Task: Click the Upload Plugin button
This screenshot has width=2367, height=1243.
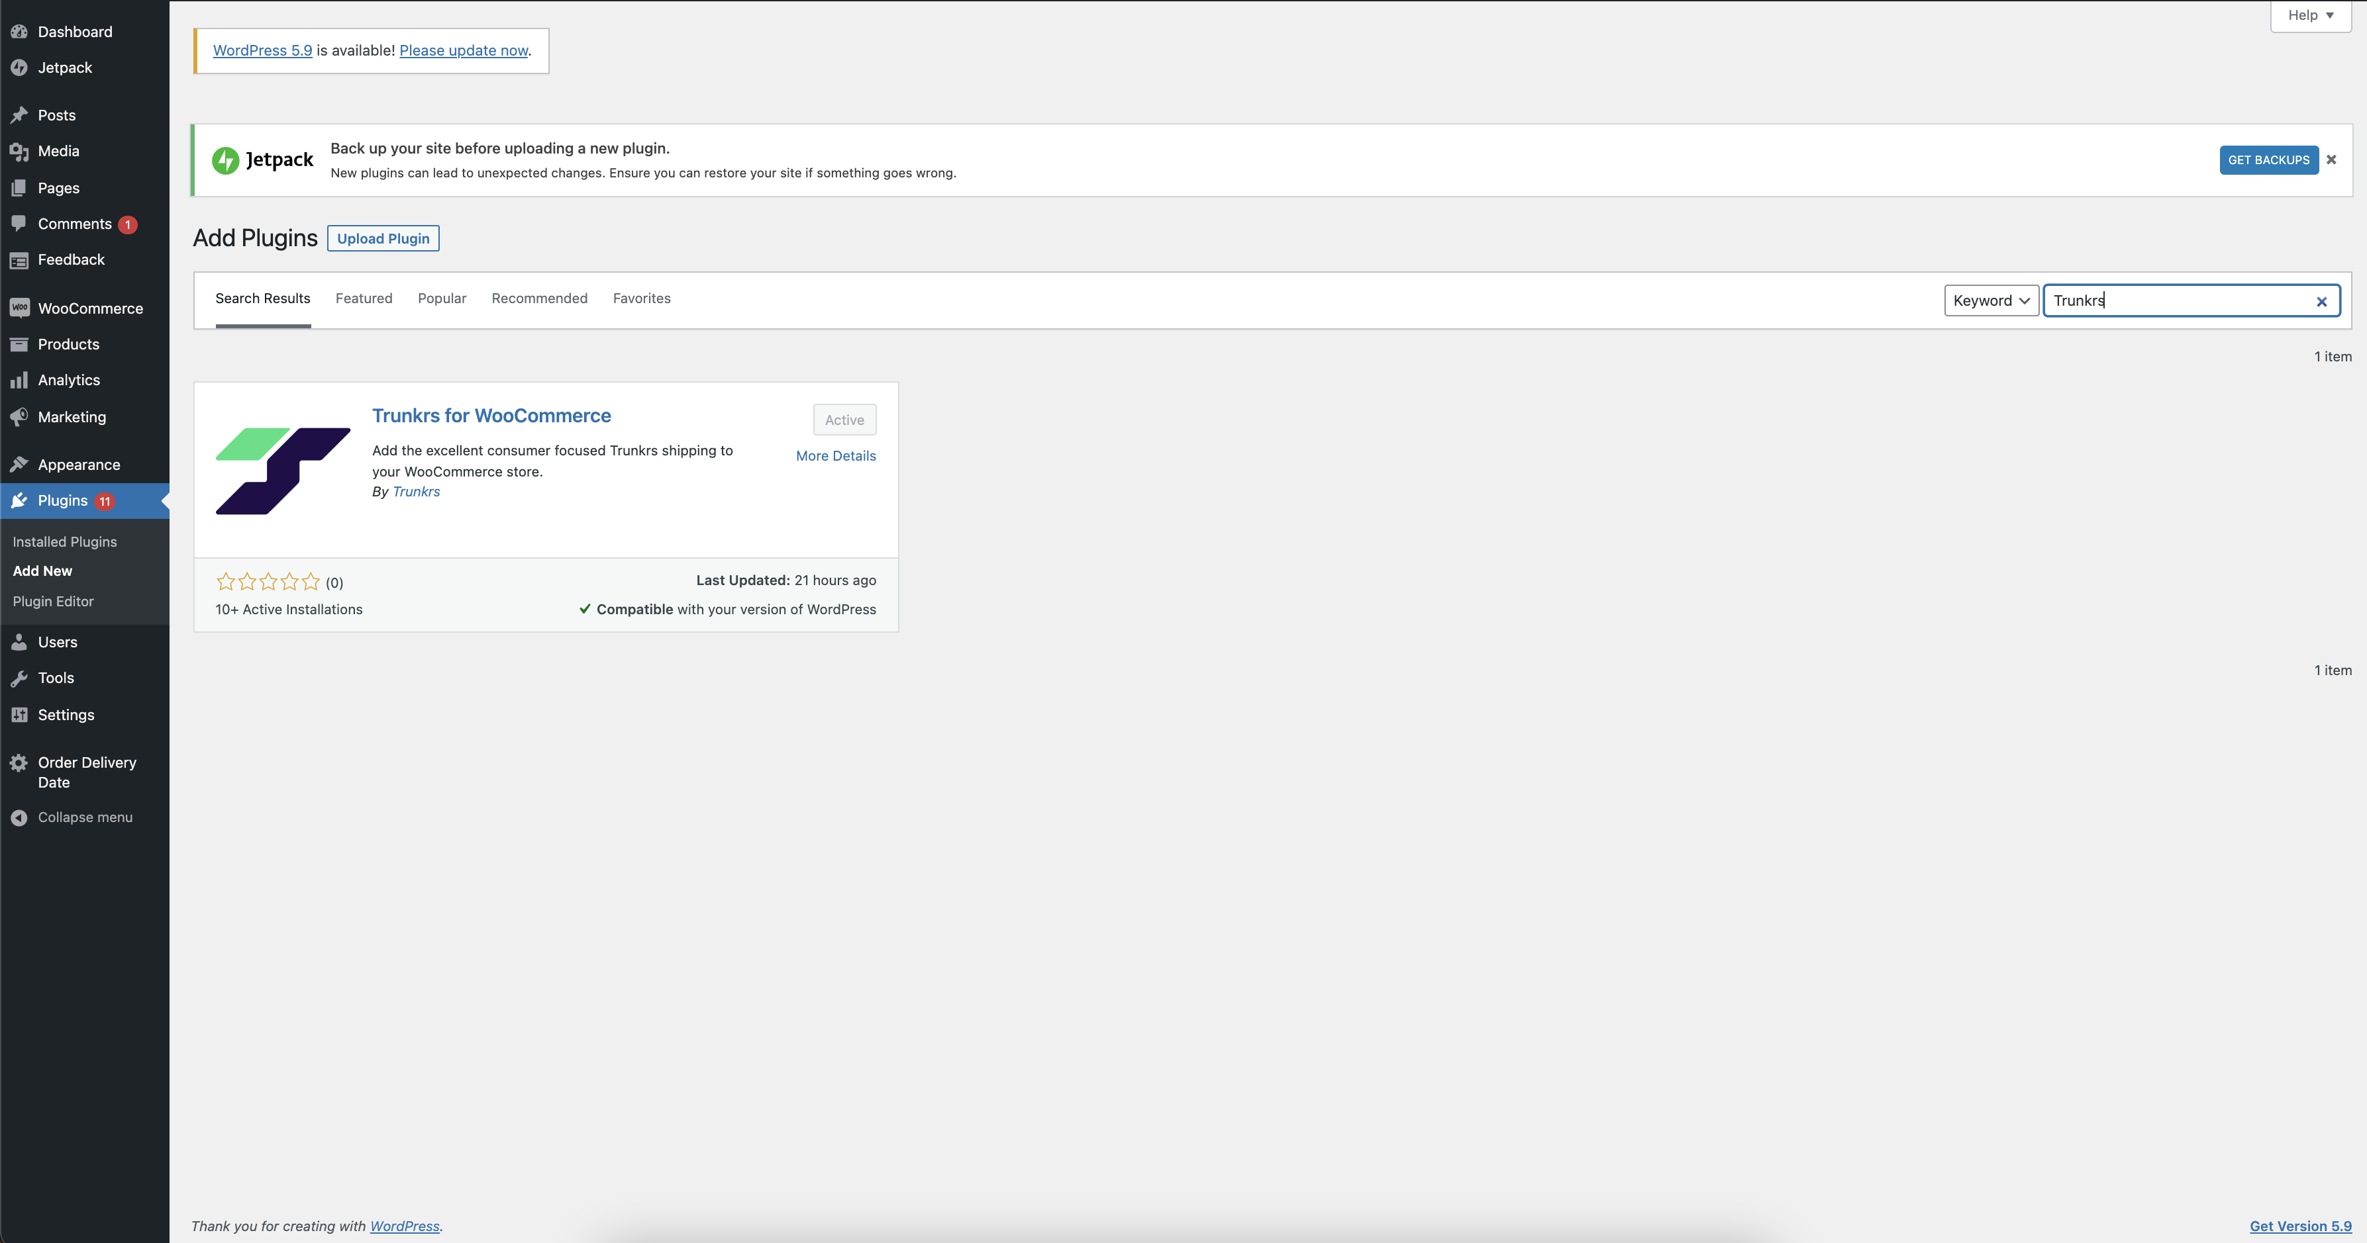Action: click(383, 239)
